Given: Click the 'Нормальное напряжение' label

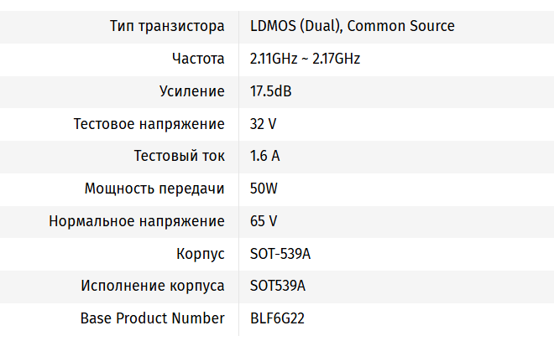Looking at the screenshot, I should pyautogui.click(x=137, y=221).
